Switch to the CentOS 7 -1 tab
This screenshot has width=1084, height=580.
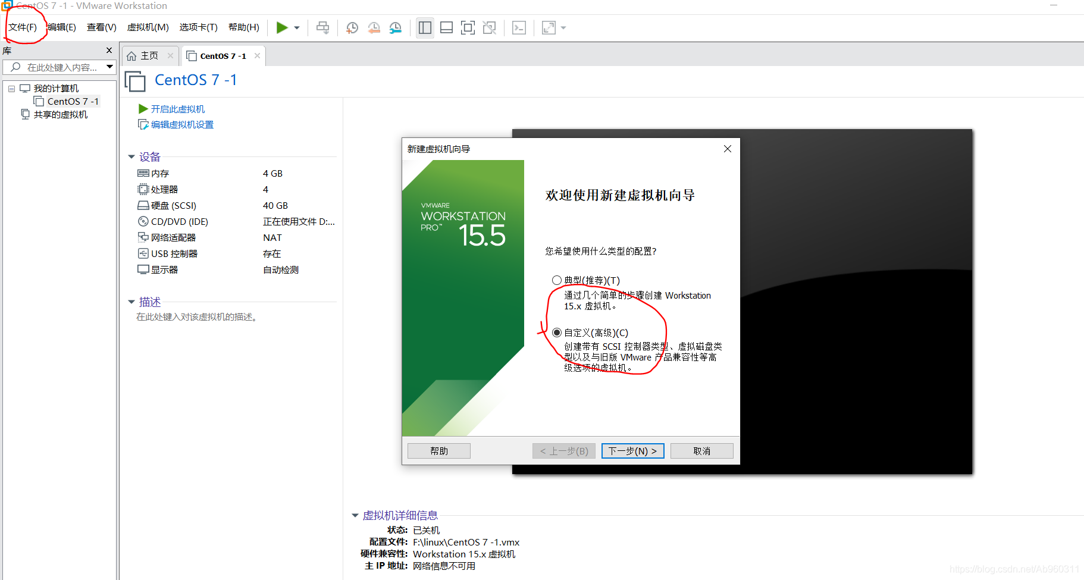click(x=223, y=56)
